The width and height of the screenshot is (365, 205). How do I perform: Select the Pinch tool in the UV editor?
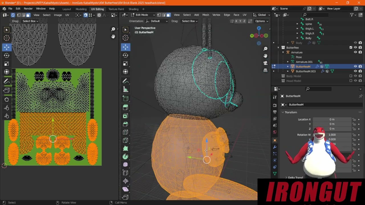[7, 116]
